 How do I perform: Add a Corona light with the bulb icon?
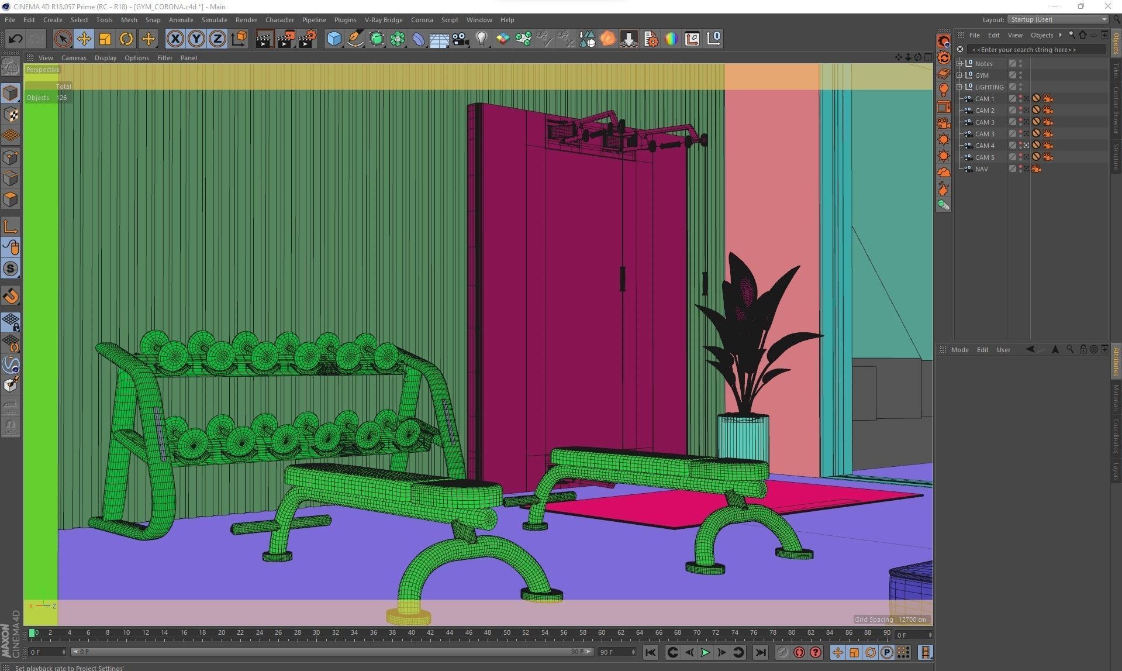[944, 90]
